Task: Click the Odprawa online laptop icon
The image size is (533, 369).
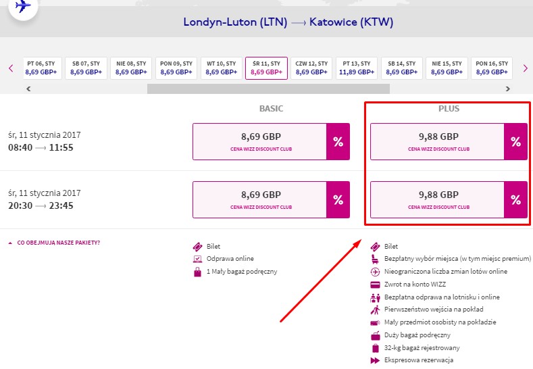Action: pyautogui.click(x=197, y=259)
